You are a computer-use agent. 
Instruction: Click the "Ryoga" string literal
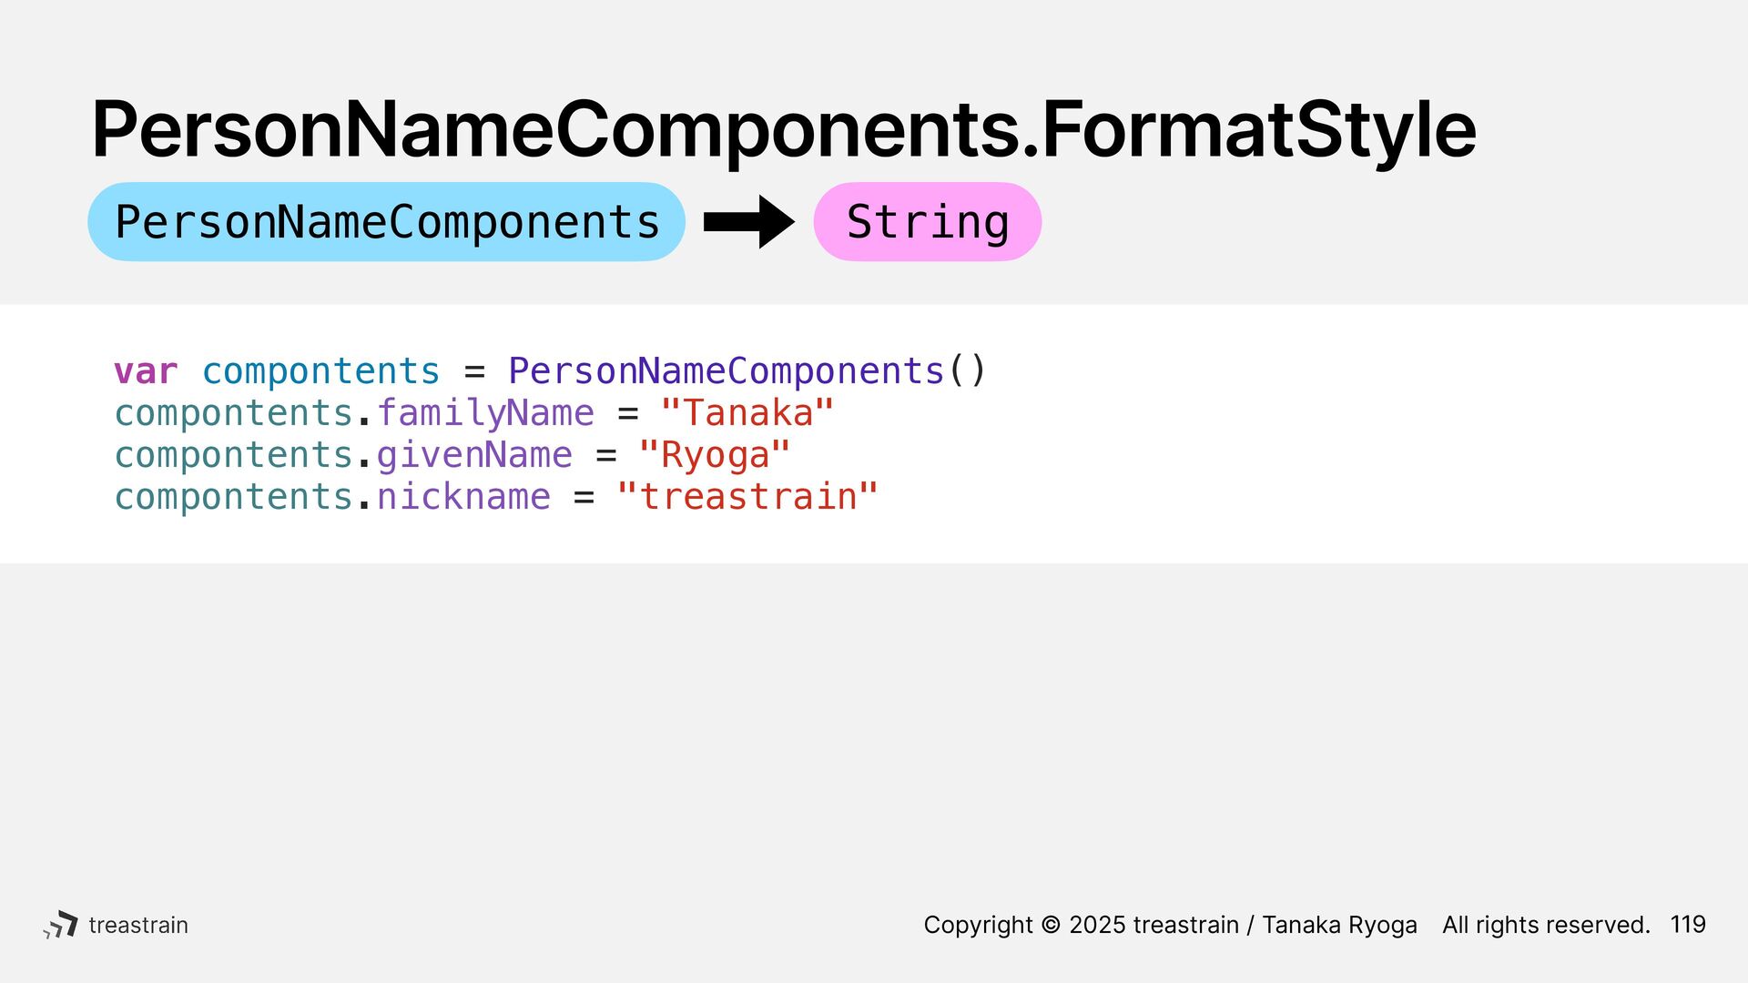715,456
